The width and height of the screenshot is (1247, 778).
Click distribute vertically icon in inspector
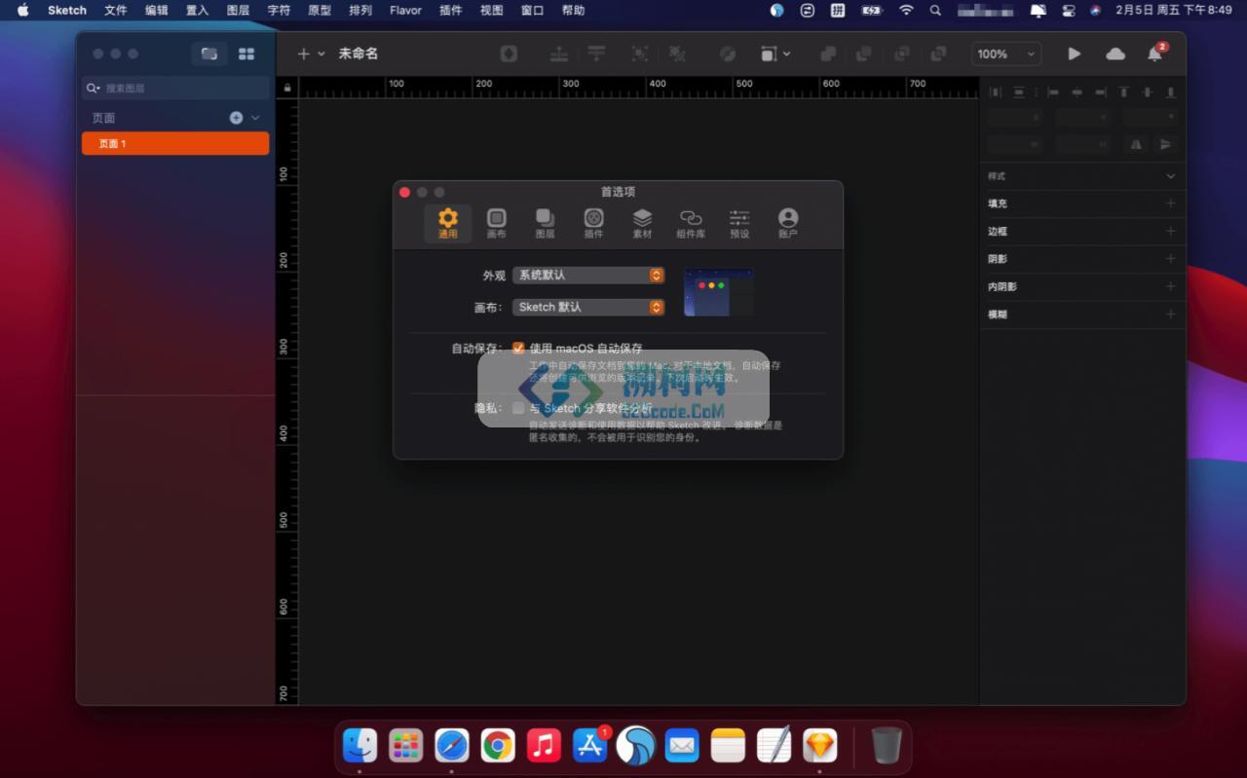[1018, 93]
